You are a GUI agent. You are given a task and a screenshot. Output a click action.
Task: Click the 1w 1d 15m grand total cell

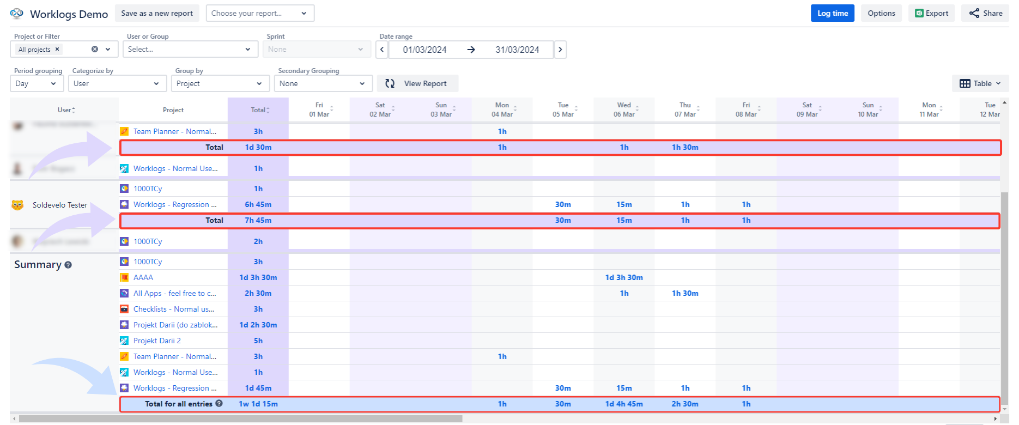pyautogui.click(x=258, y=404)
